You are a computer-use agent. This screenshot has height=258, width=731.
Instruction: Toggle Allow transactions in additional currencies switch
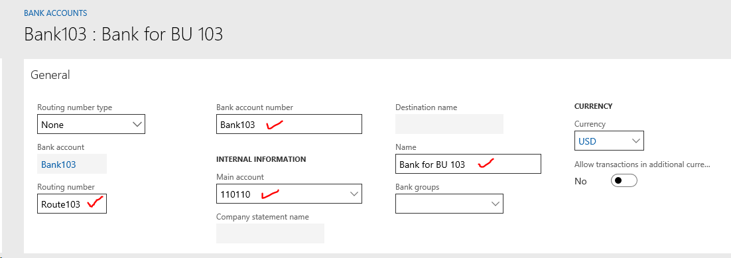pos(624,181)
